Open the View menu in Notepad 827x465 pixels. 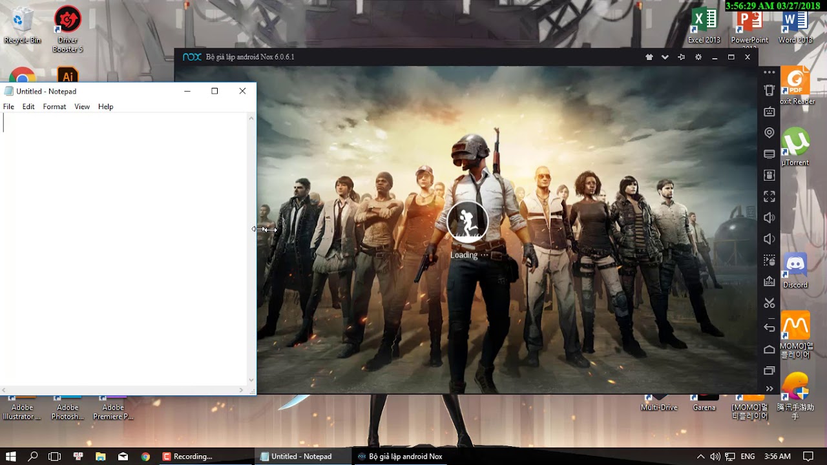coord(82,107)
